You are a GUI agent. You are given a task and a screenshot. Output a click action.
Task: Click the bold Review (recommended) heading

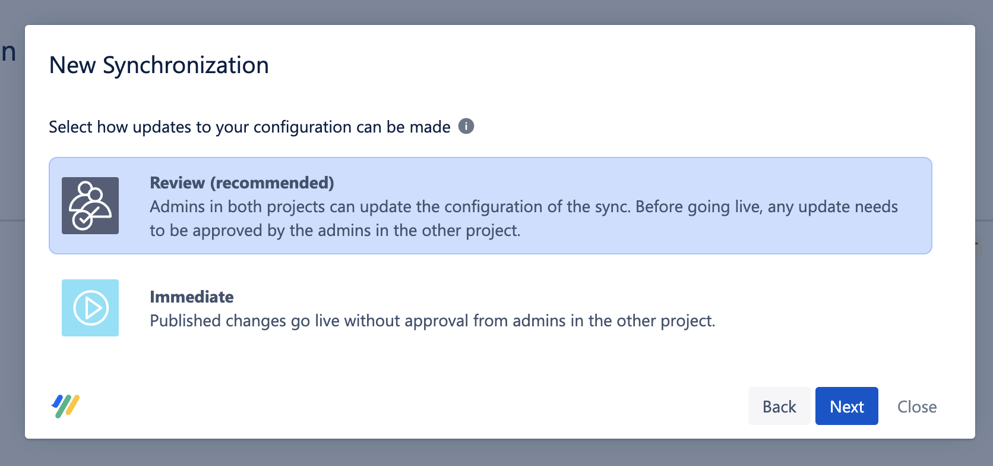pos(242,182)
